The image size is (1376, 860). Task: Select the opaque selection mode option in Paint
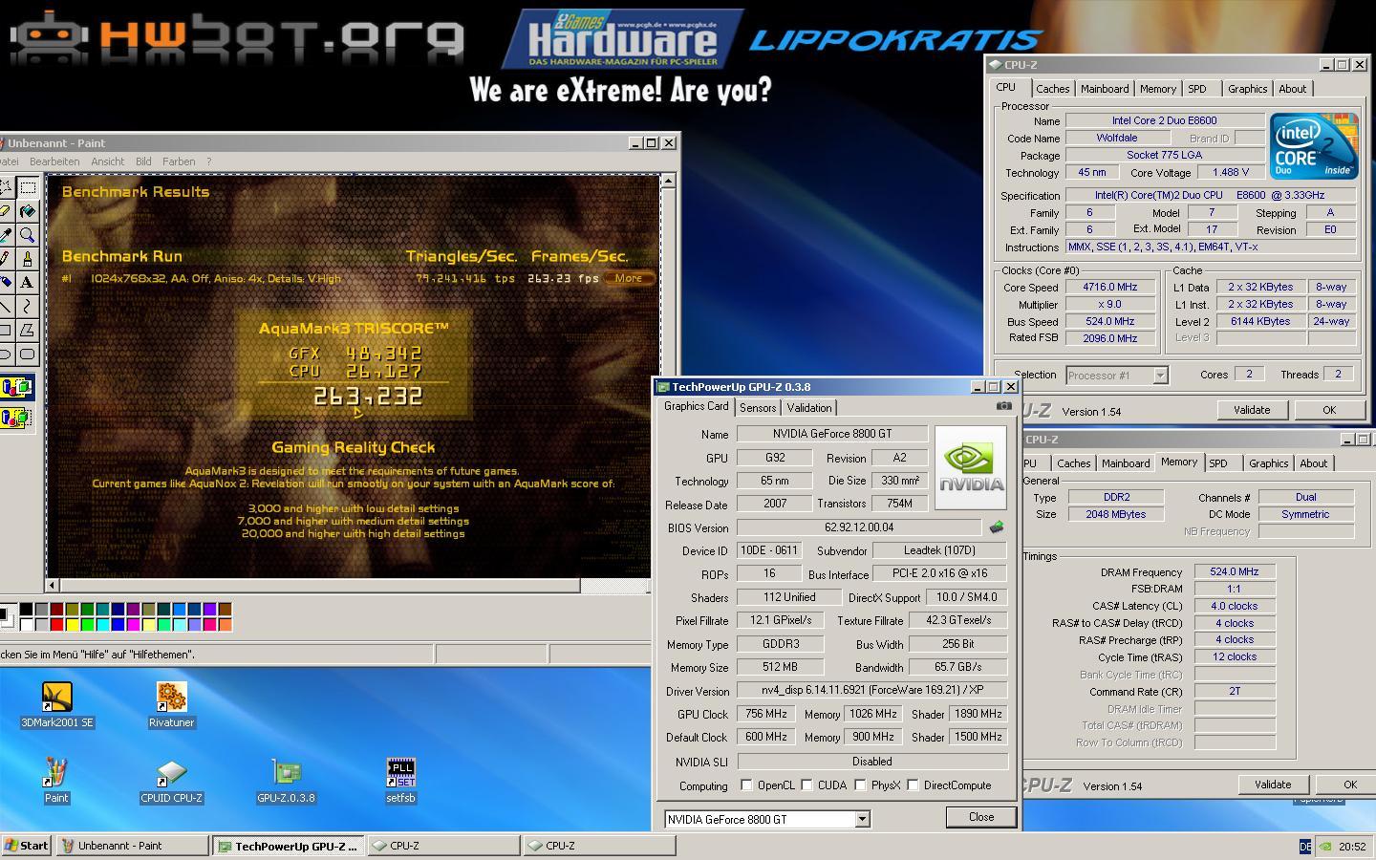[x=16, y=388]
